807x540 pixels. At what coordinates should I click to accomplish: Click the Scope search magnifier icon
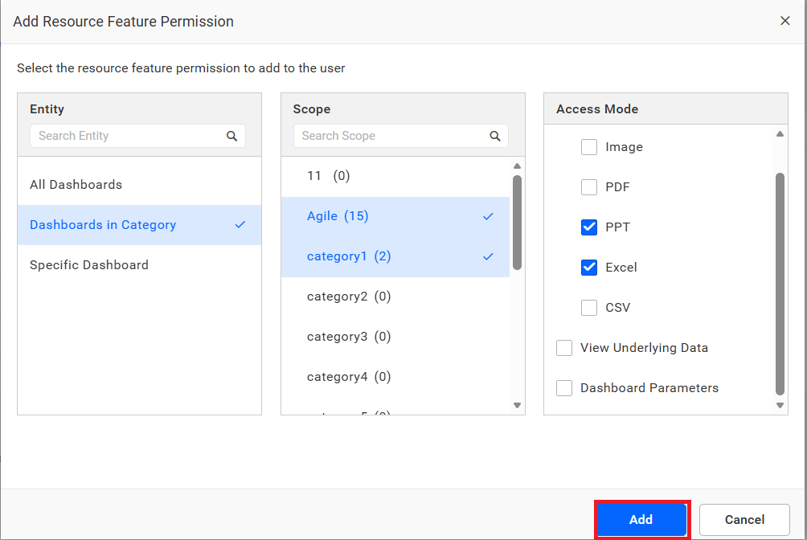(x=495, y=137)
